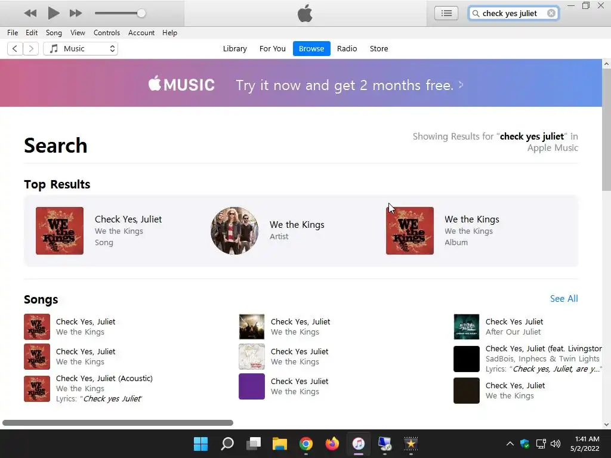
Task: Select Check Yes Juliet by After Our Juliet
Action: click(x=514, y=321)
